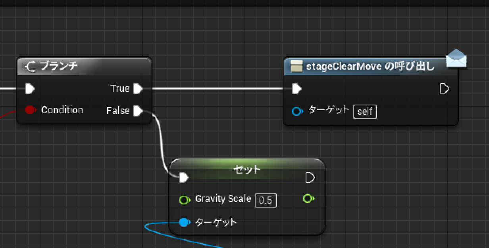Select the stageClearMove の呼び出し node header
This screenshot has width=489, height=248.
(369, 67)
